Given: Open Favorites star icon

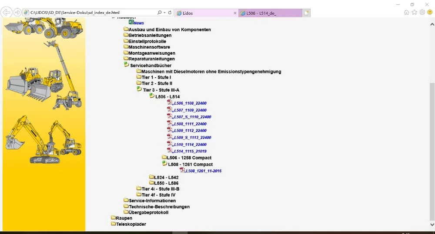Looking at the screenshot, I should (x=414, y=12).
